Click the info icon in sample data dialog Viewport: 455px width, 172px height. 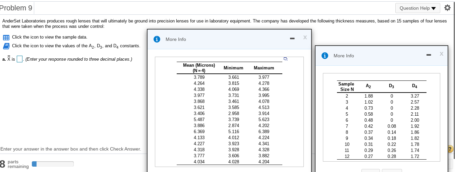coord(157,39)
